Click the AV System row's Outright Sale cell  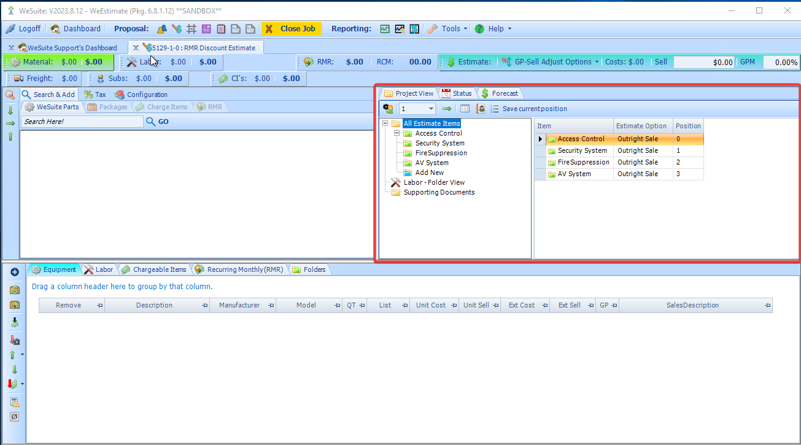point(643,174)
